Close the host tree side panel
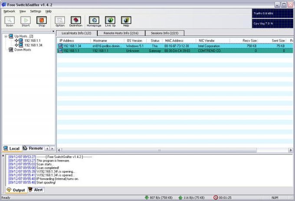This screenshot has height=201, width=295. 53,31
